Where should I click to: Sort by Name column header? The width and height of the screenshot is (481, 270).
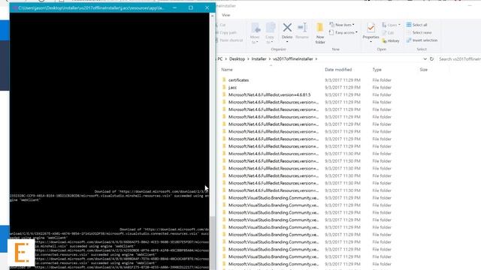tap(227, 70)
